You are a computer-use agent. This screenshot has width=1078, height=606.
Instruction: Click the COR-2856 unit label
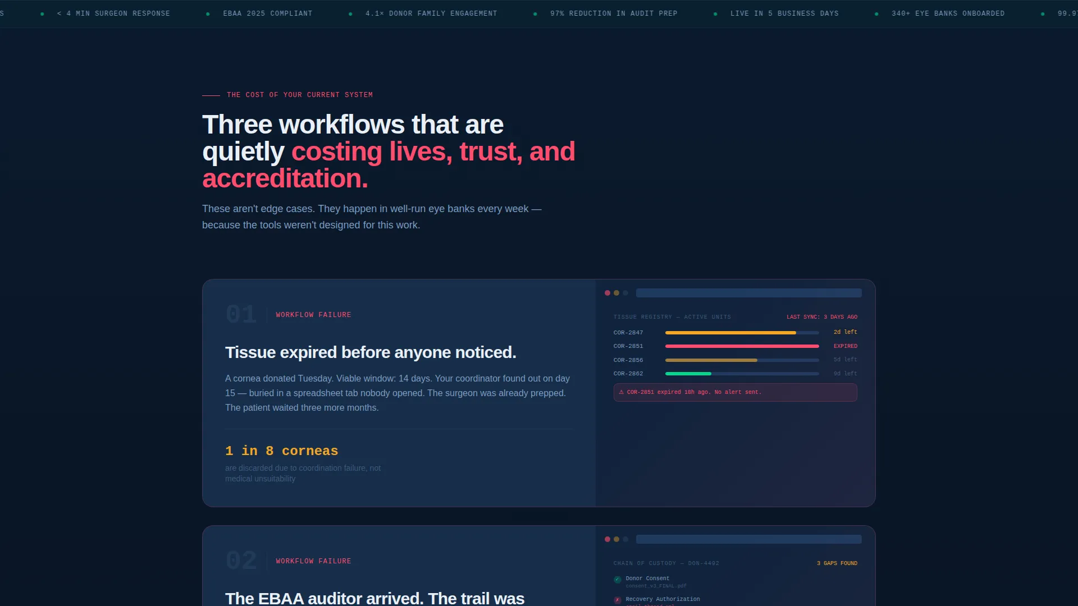click(628, 360)
